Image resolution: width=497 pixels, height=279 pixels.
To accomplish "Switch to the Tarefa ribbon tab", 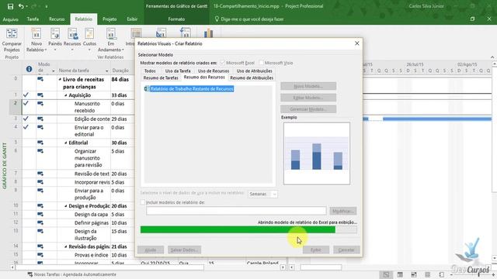I will point(33,19).
